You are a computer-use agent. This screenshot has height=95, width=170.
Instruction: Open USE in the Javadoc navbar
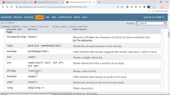[47, 17]
